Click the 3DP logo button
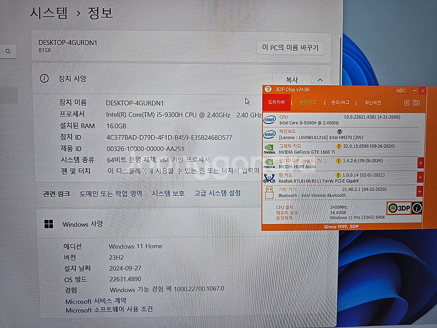The image size is (437, 328). (x=399, y=208)
